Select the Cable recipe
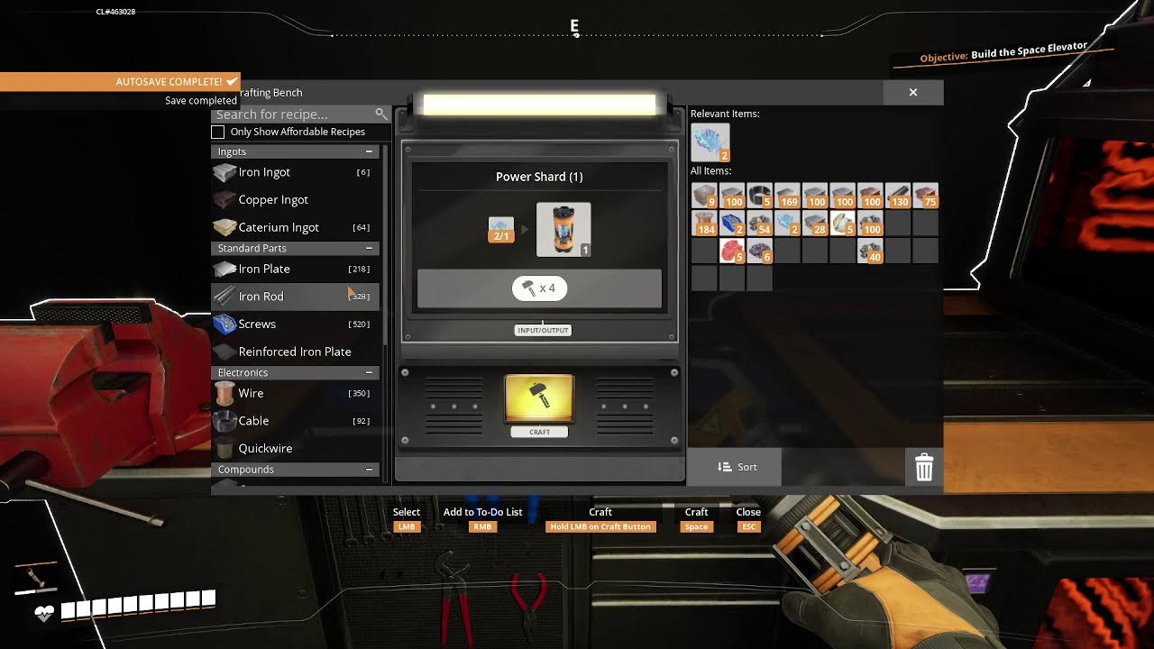 pyautogui.click(x=295, y=421)
